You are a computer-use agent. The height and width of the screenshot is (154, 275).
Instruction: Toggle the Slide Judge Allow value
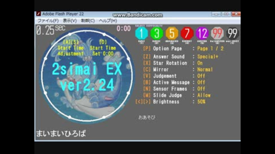coord(204,95)
